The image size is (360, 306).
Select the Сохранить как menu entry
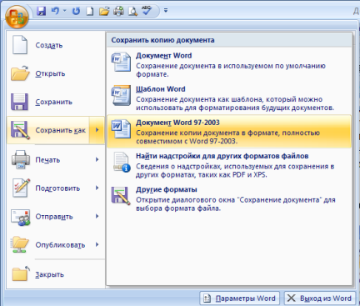pos(48,130)
